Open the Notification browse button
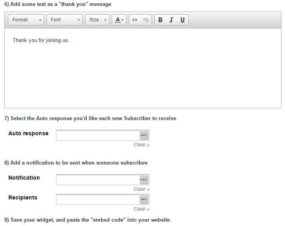The height and width of the screenshot is (226, 285). point(143,180)
